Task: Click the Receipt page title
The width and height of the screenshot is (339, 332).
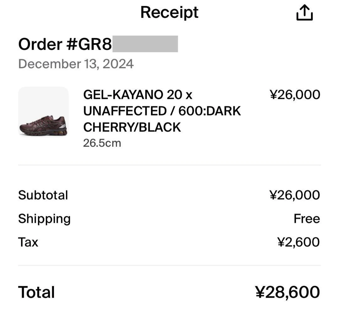Action: click(169, 13)
